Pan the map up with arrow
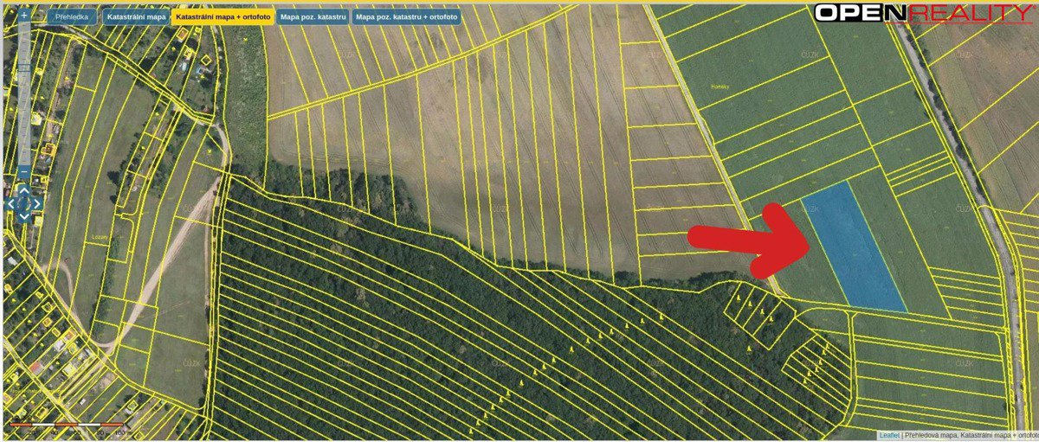Screen dimensions: 1039x442 24,191
